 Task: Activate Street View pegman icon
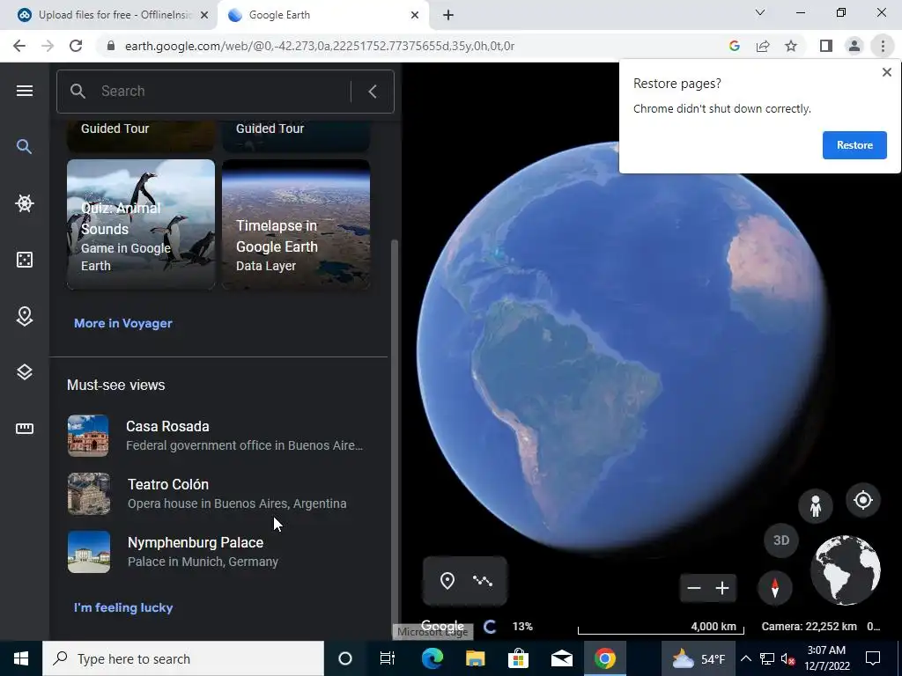[x=815, y=506]
